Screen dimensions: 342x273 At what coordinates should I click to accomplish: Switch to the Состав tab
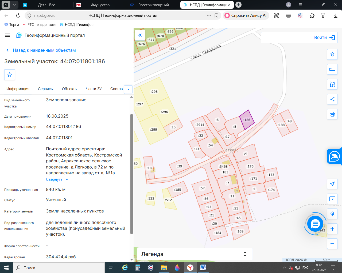[116, 89]
